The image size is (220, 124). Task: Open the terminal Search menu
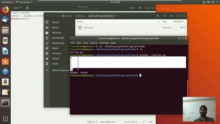tap(94, 43)
